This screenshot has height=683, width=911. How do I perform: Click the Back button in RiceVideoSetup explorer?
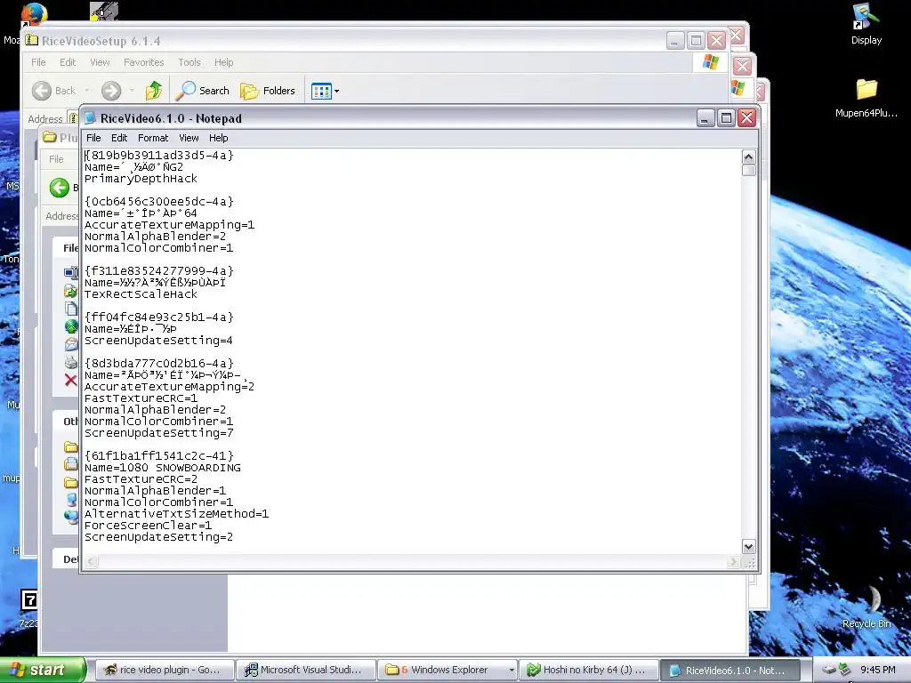(x=54, y=91)
